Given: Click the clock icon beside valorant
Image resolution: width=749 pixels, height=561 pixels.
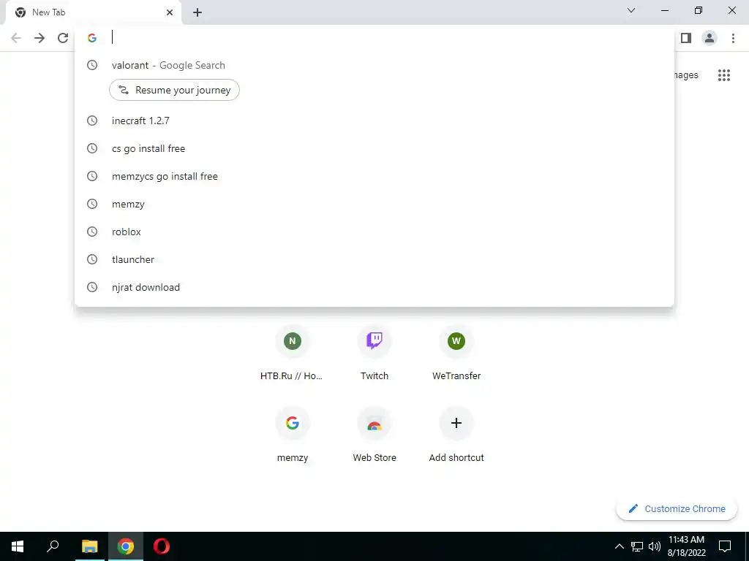Looking at the screenshot, I should (92, 65).
